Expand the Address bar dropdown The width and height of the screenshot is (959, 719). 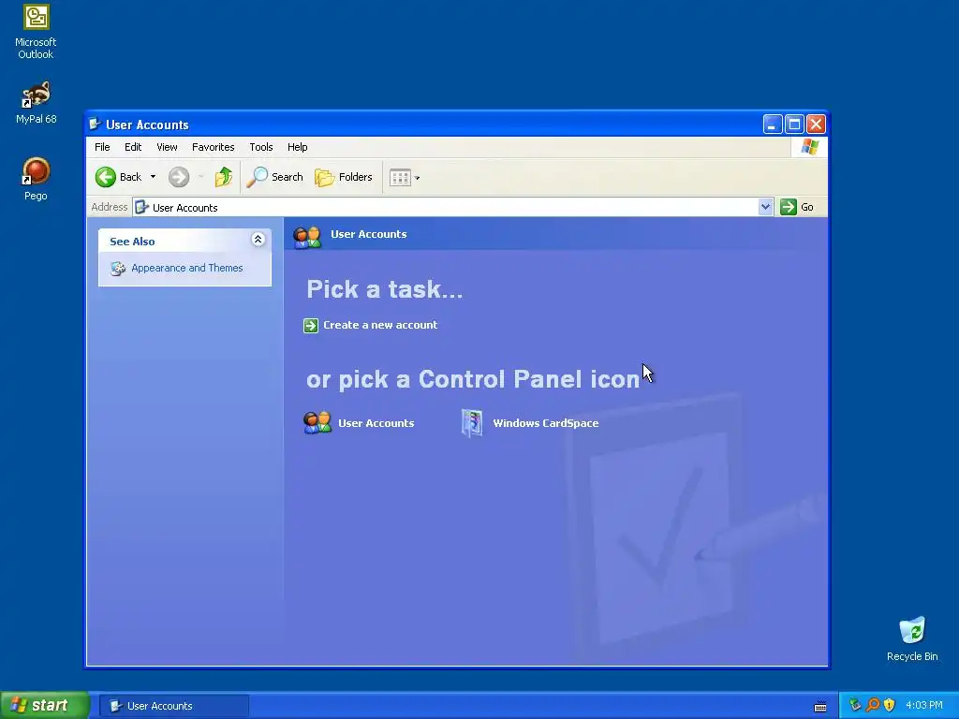765,207
